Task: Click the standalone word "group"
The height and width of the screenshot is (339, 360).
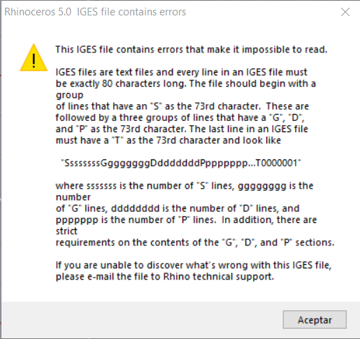Action: 69,95
